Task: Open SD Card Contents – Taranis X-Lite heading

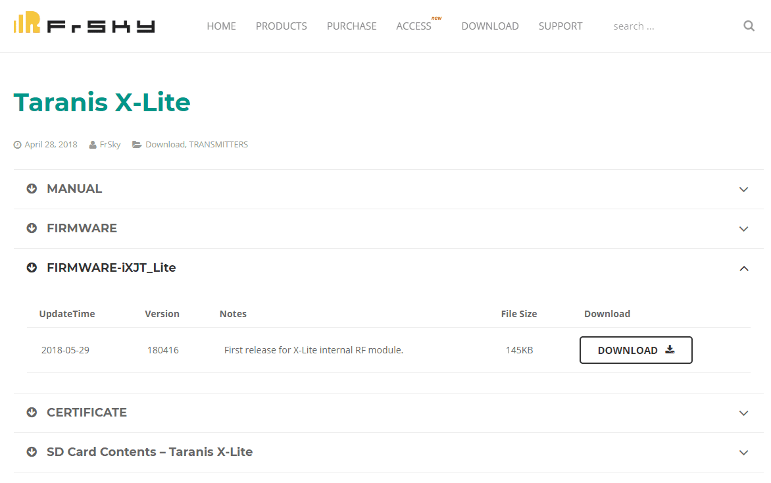Action: pos(149,451)
